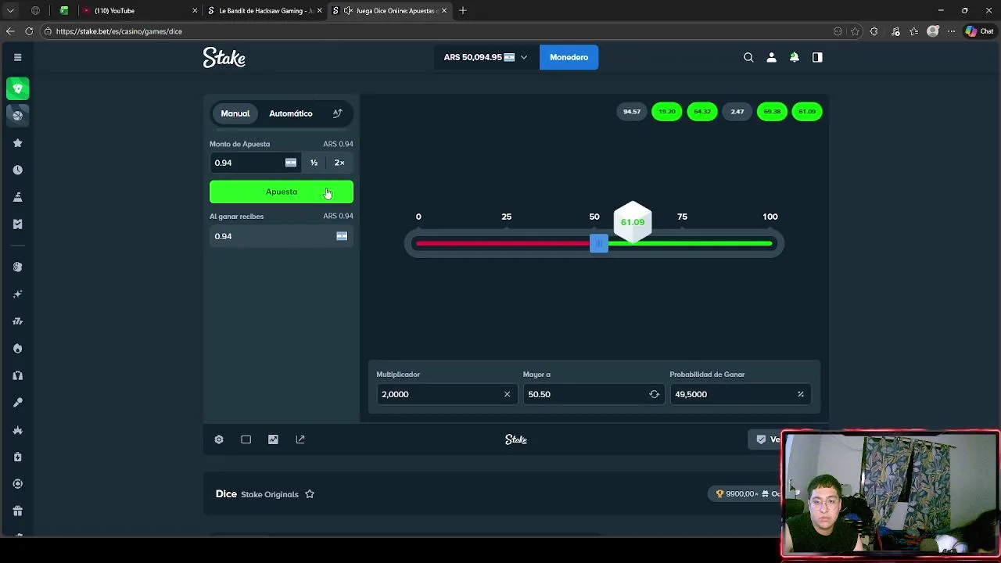The image size is (1001, 563).
Task: Open the gift box sidebar icon
Action: [x=17, y=511]
